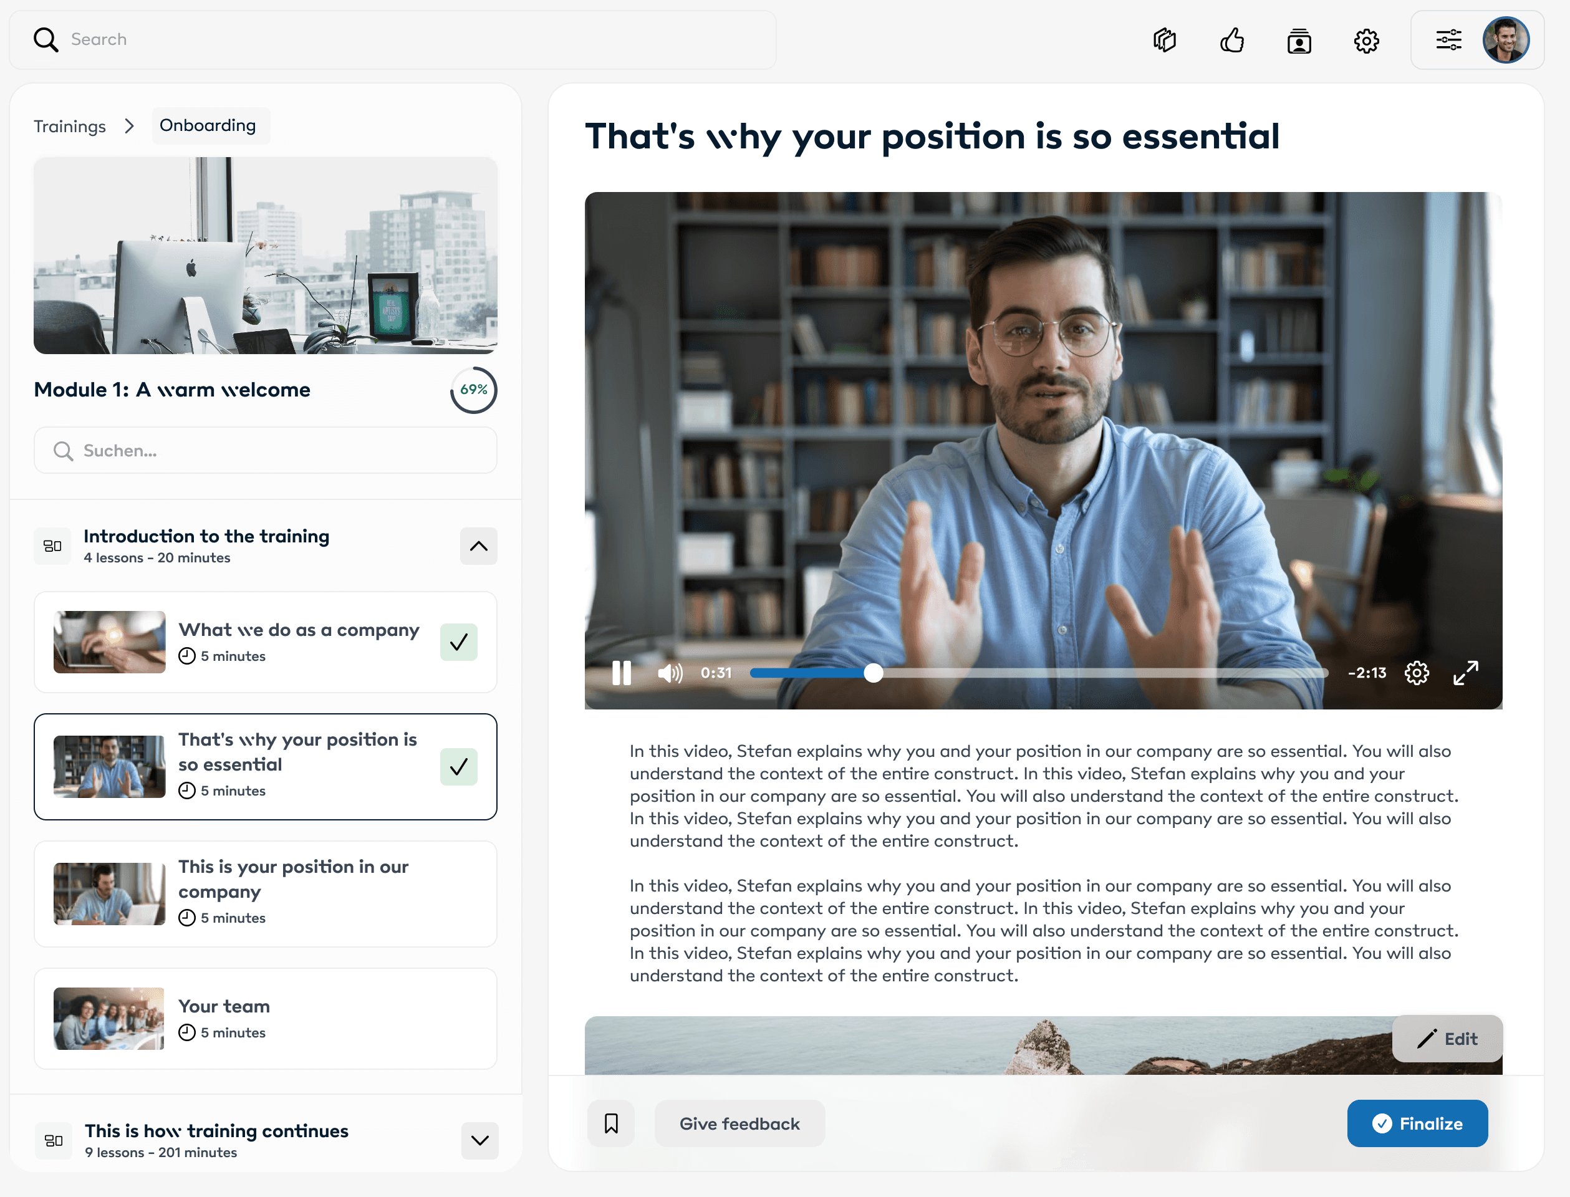Expand 'This is how training continues' section
Image resolution: width=1570 pixels, height=1197 pixels.
tap(479, 1140)
